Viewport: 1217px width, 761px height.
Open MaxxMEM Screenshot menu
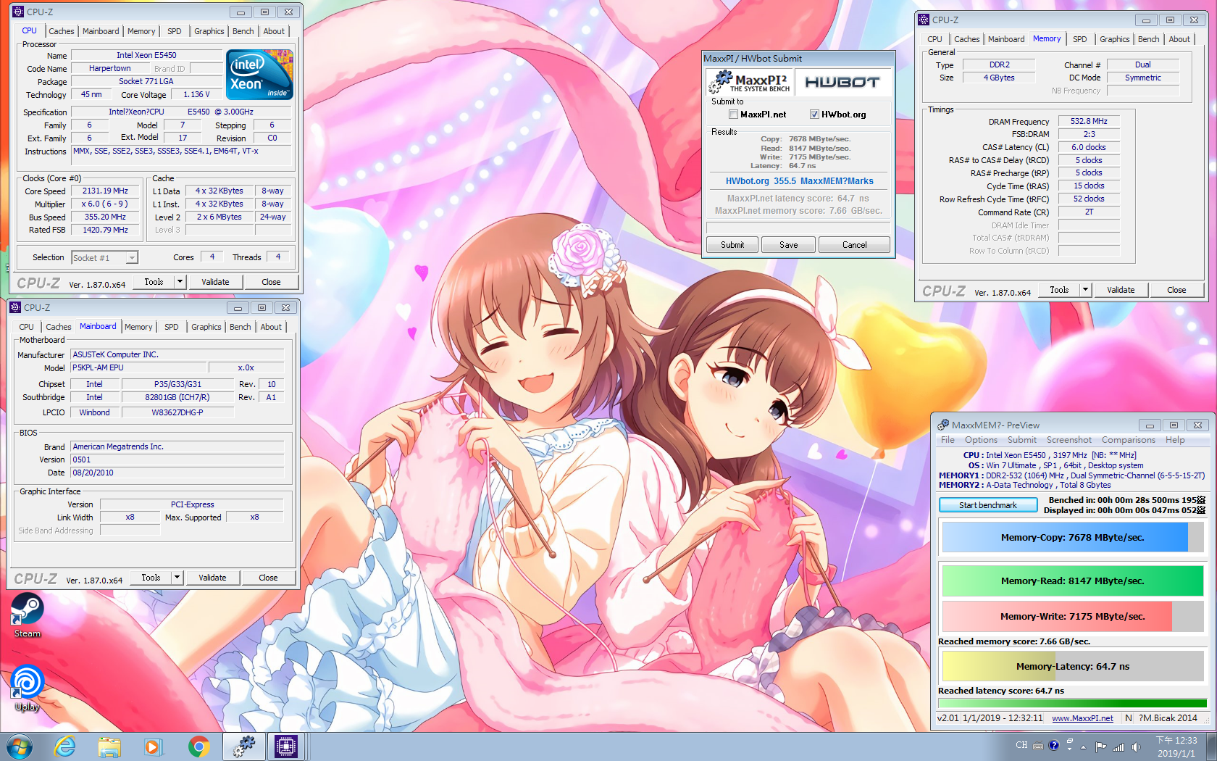[1069, 440]
